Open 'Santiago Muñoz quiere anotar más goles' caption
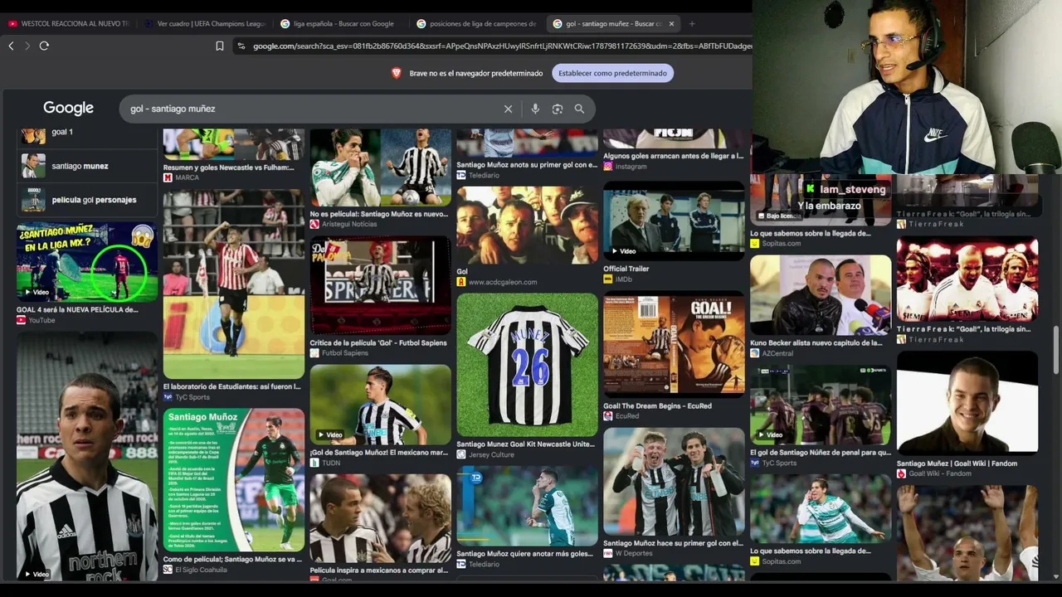The height and width of the screenshot is (597, 1062). click(x=525, y=554)
